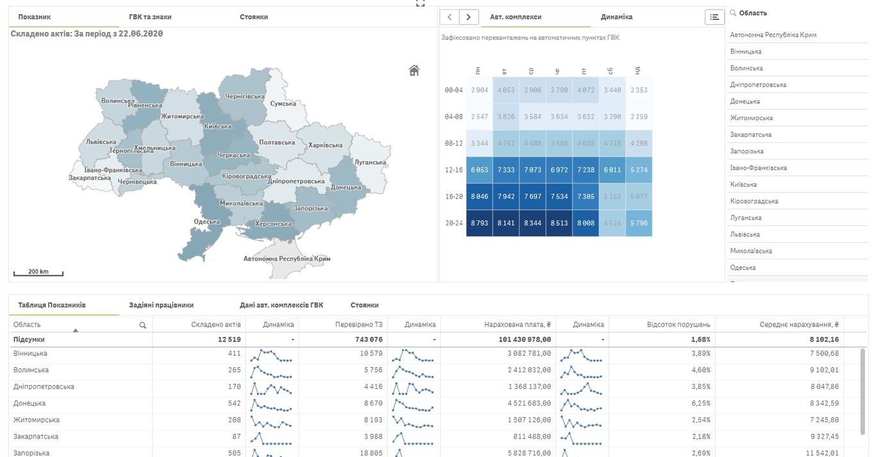Sort table by Складено актів column
The width and height of the screenshot is (876, 457).
(215, 325)
